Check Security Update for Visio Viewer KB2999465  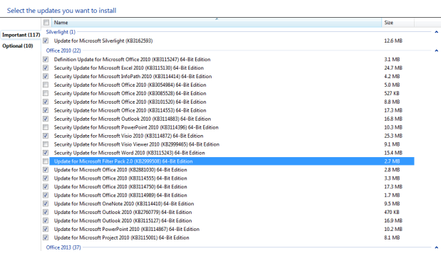pyautogui.click(x=46, y=144)
